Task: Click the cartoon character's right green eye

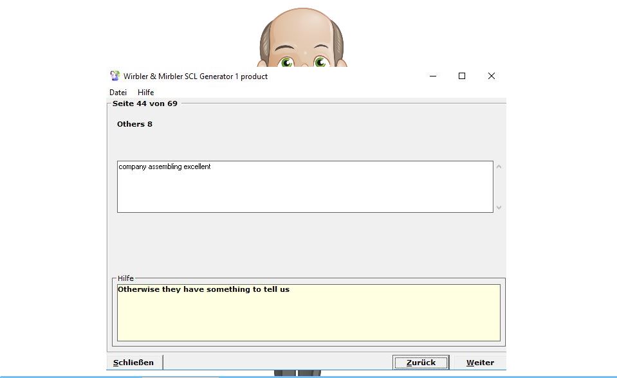Action: coord(320,62)
